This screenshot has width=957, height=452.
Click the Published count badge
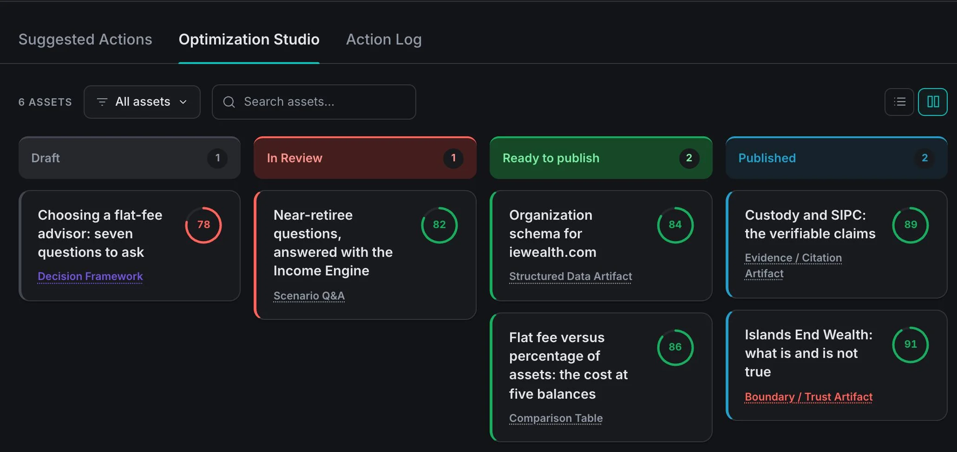[x=924, y=158]
